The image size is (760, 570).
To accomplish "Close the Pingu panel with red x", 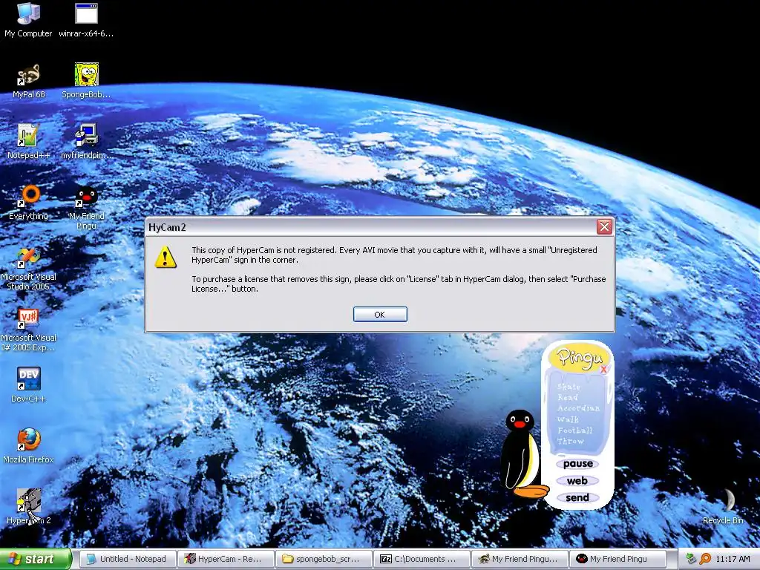I will click(x=603, y=370).
